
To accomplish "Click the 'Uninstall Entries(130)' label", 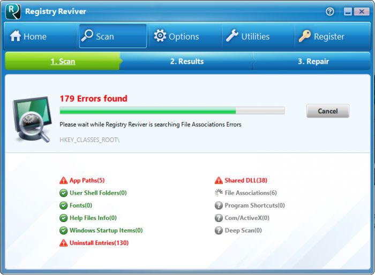I will pos(99,243).
